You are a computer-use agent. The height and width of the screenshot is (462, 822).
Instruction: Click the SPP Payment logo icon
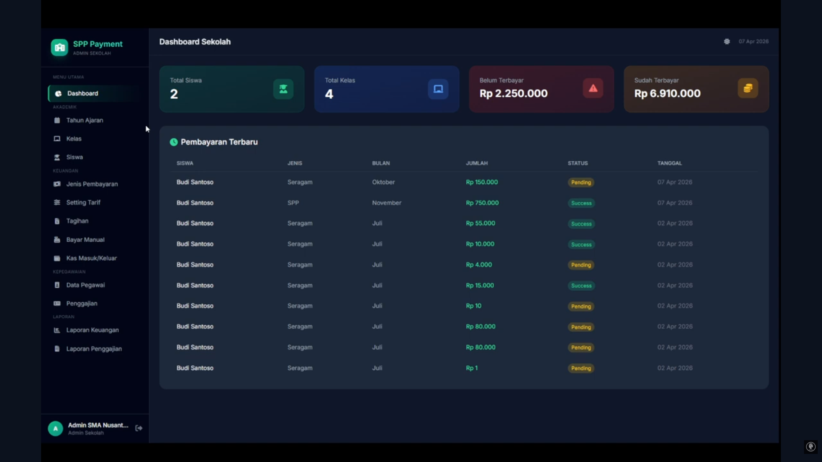tap(60, 47)
